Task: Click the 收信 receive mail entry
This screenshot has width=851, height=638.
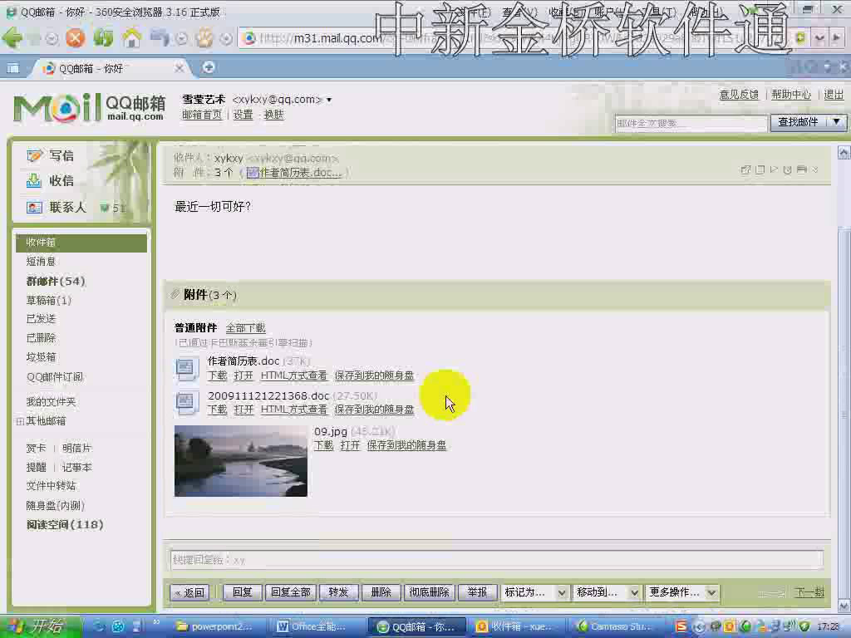Action: pyautogui.click(x=51, y=180)
